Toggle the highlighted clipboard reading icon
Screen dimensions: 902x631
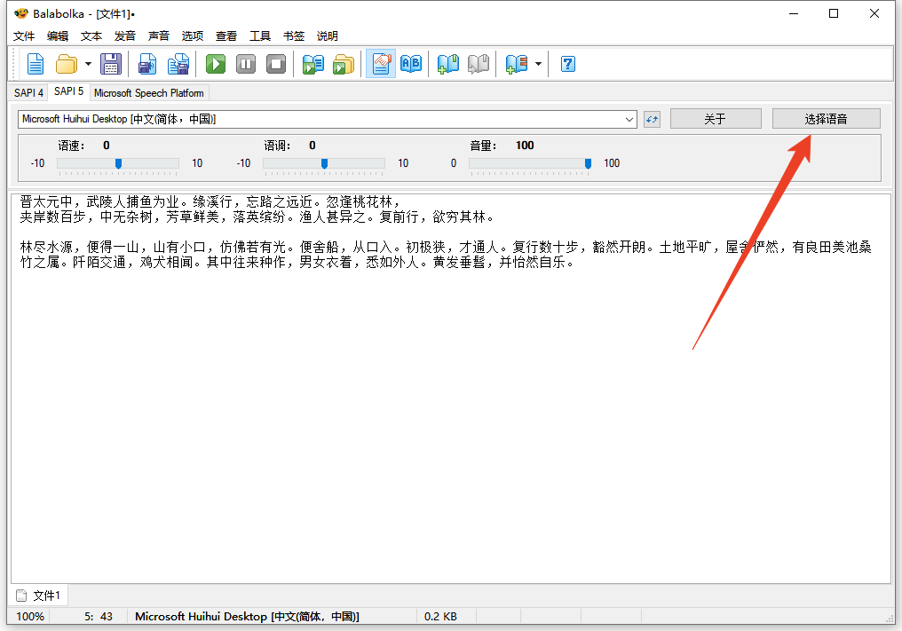coord(381,64)
